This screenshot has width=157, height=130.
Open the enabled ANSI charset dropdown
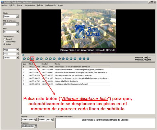11,50
